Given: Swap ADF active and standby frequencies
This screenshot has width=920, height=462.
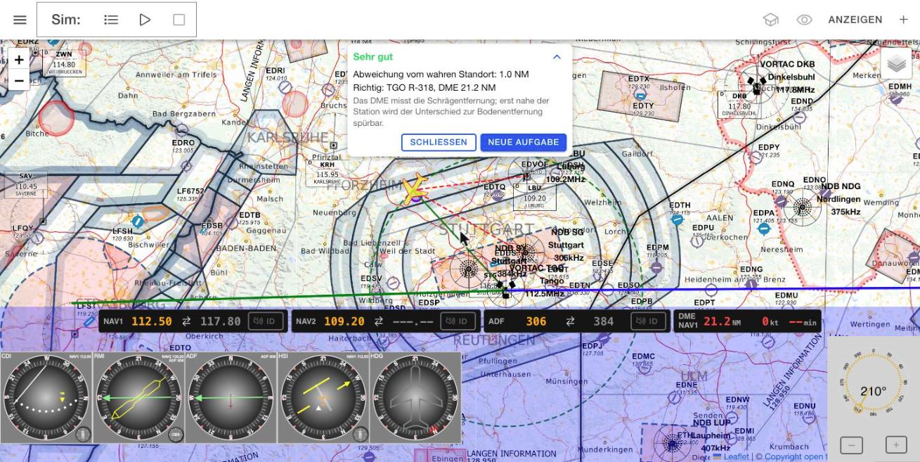Looking at the screenshot, I should 570,321.
